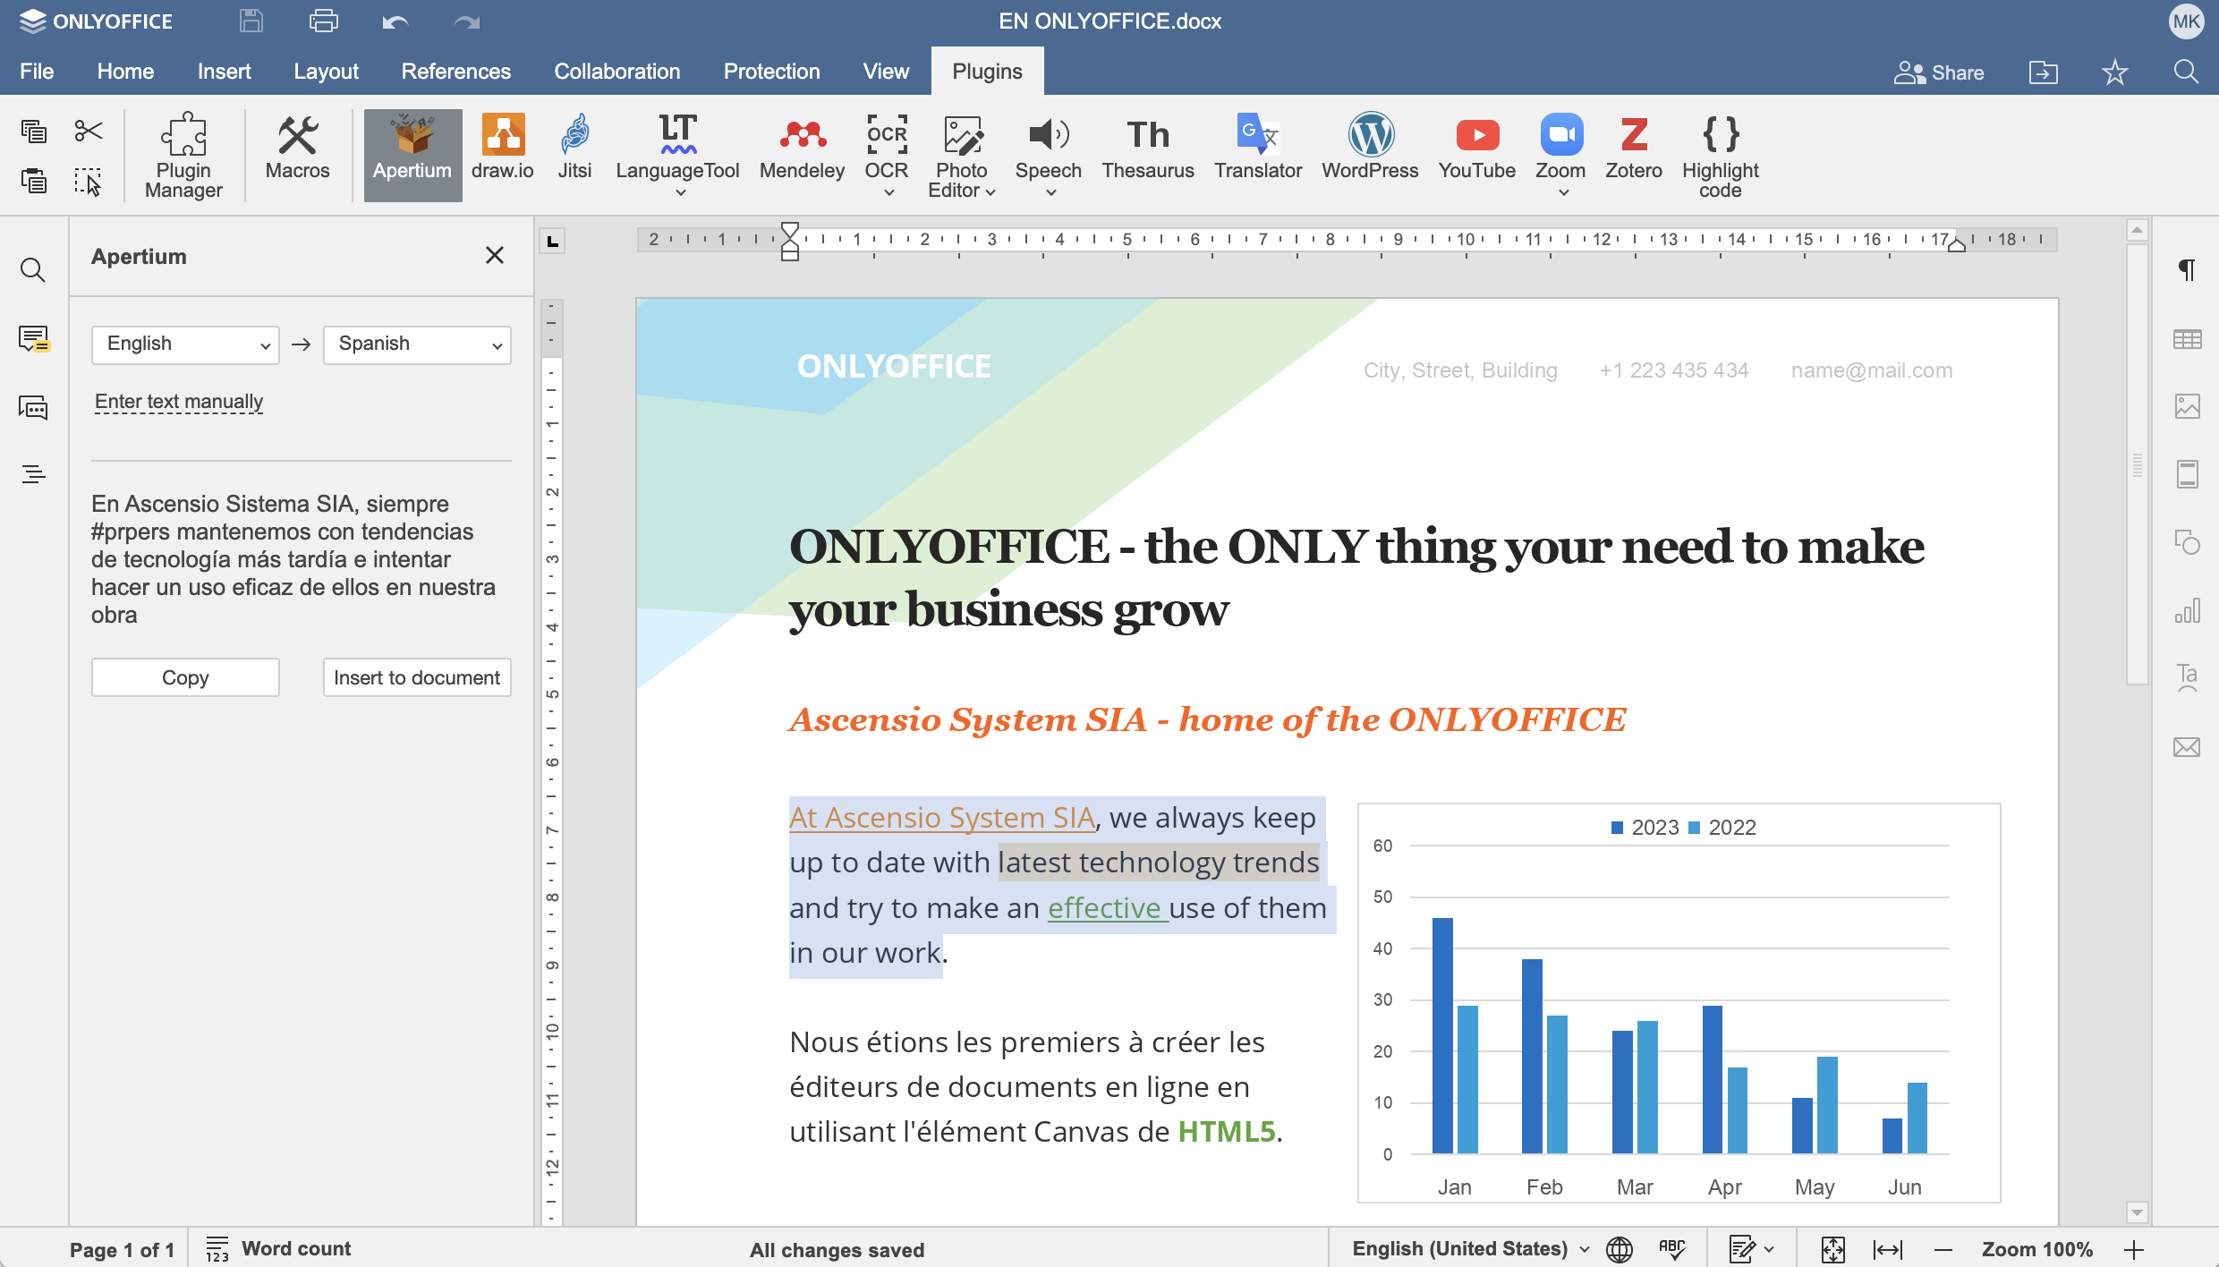The width and height of the screenshot is (2219, 1267).
Task: Click Insert to document button
Action: tap(417, 677)
